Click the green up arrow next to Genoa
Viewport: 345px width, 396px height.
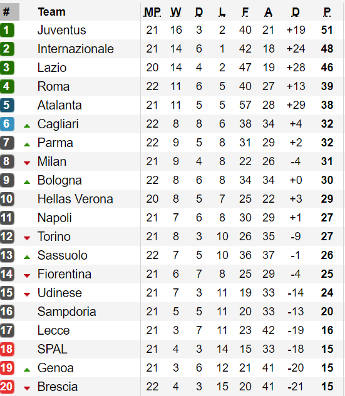pos(27,370)
